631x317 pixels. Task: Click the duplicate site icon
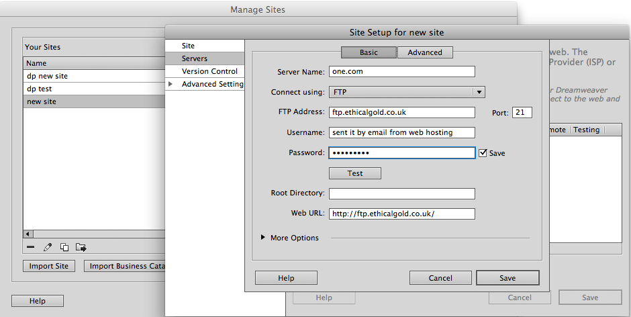click(x=64, y=247)
